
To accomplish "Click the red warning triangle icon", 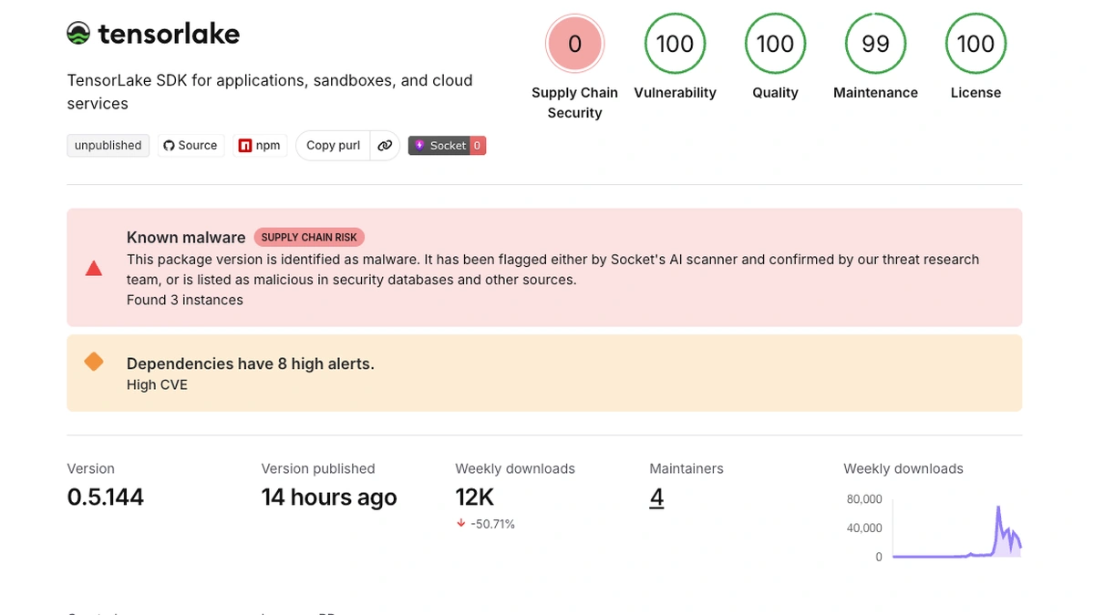I will click(94, 269).
